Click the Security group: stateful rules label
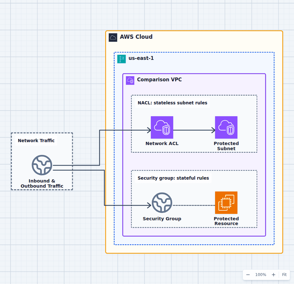294x284 pixels. point(173,178)
